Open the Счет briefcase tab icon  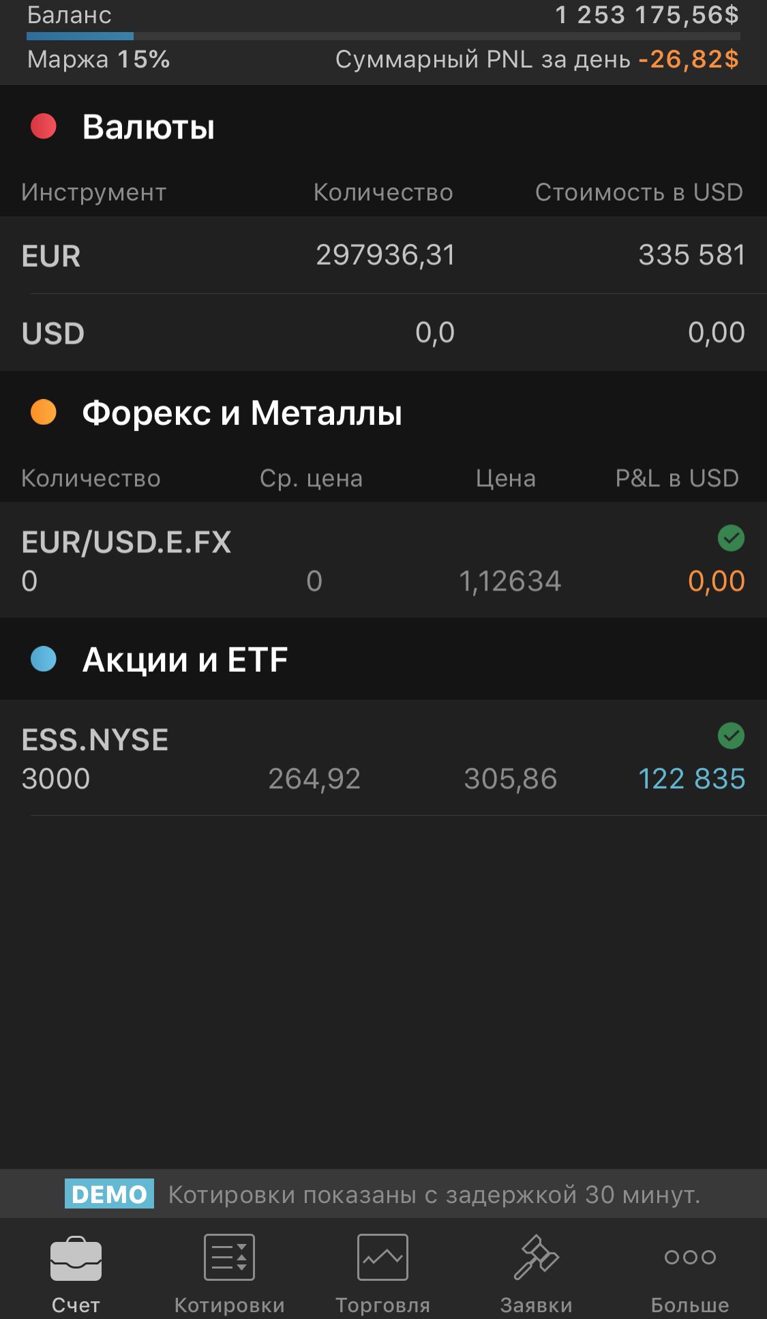tap(76, 1258)
